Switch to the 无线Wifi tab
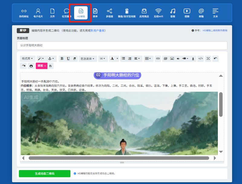This screenshot has height=184, width=242. click(x=158, y=13)
